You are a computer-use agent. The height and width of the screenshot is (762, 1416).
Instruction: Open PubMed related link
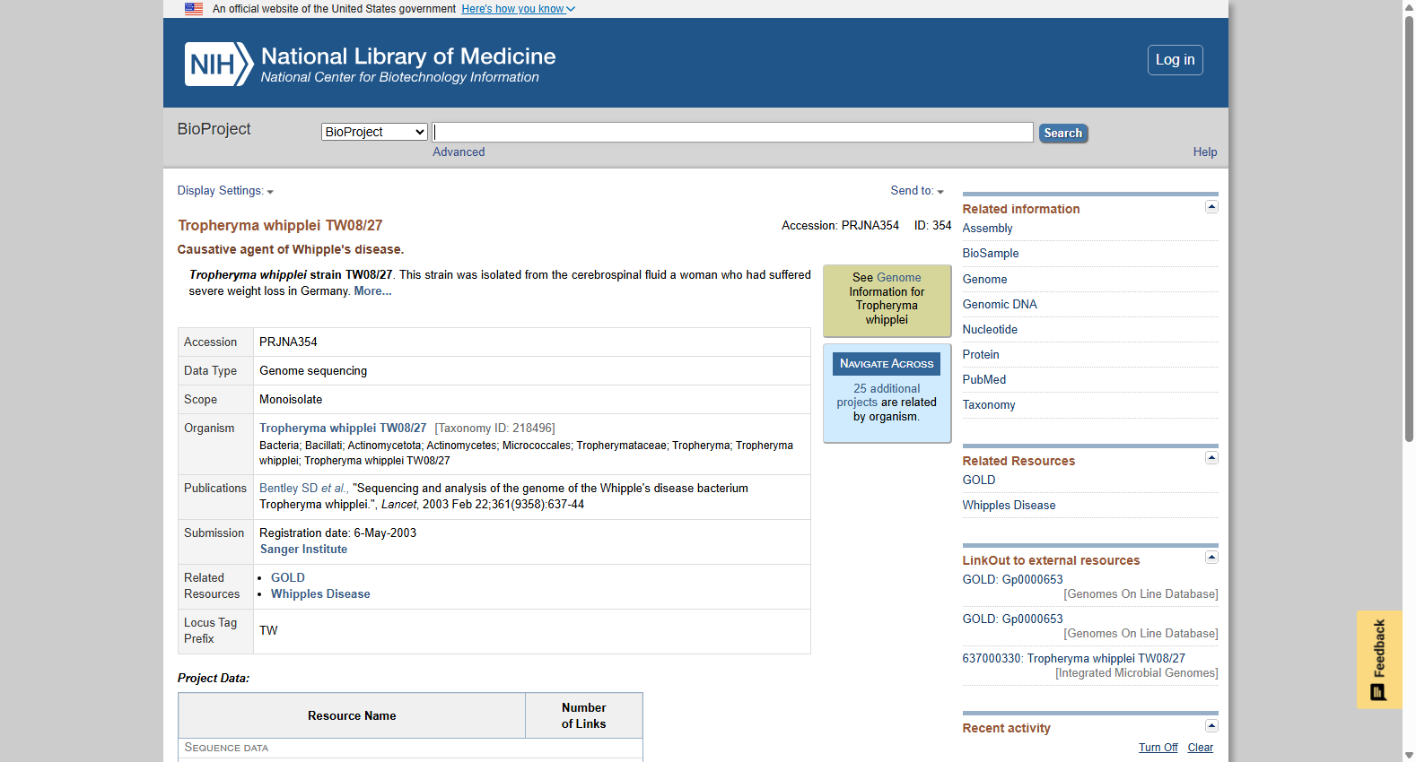[x=984, y=380]
